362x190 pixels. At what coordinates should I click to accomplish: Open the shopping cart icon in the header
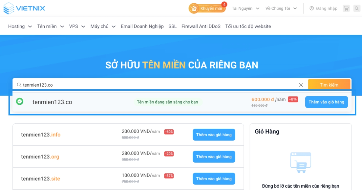pos(346,8)
